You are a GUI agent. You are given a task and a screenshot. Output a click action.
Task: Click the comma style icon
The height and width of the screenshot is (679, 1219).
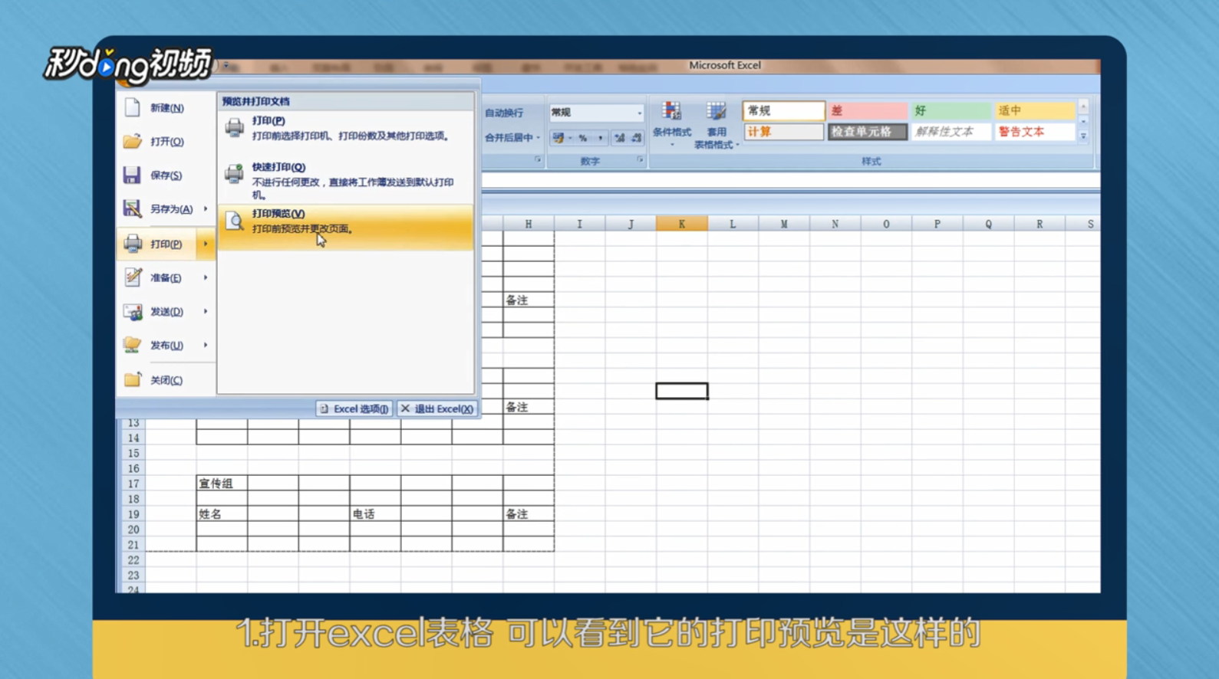pyautogui.click(x=601, y=138)
